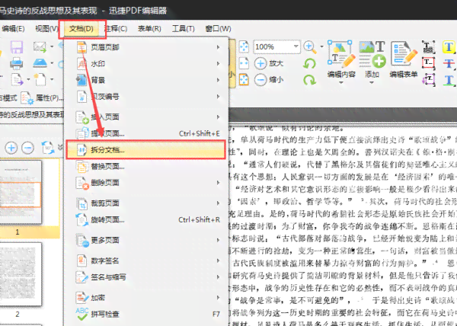457x326 pixels.
Task: Click the fit width icon left of 放大
Action: pos(244,63)
